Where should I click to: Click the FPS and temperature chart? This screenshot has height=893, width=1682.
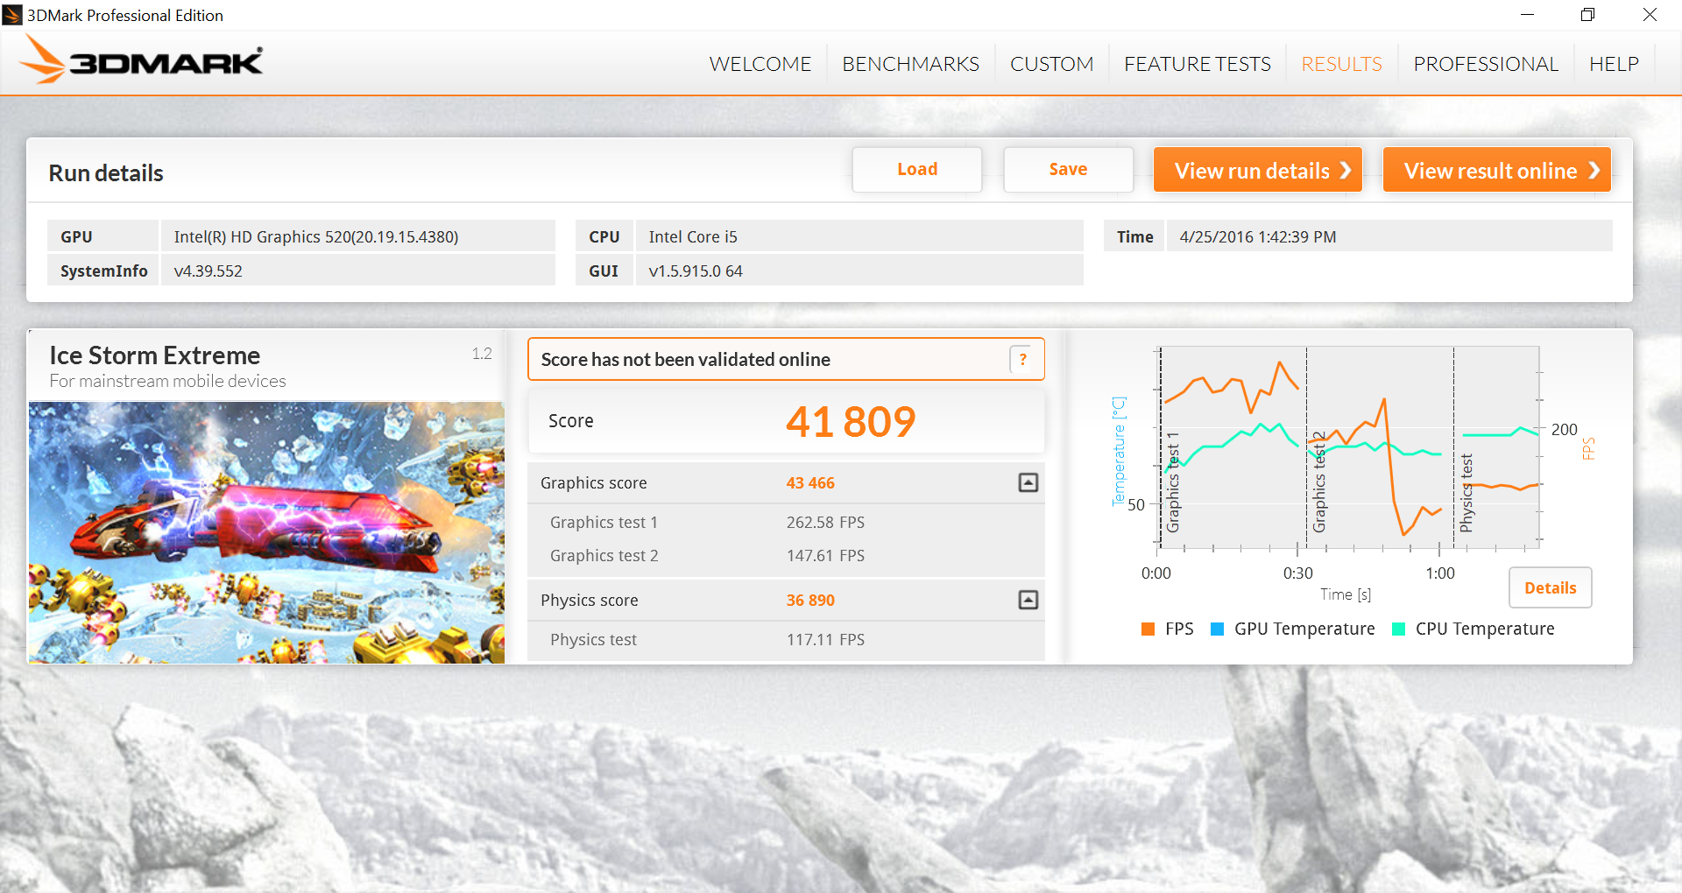coord(1349,448)
